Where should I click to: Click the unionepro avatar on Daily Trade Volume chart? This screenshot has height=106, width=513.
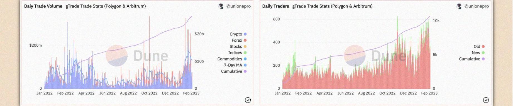click(221, 6)
